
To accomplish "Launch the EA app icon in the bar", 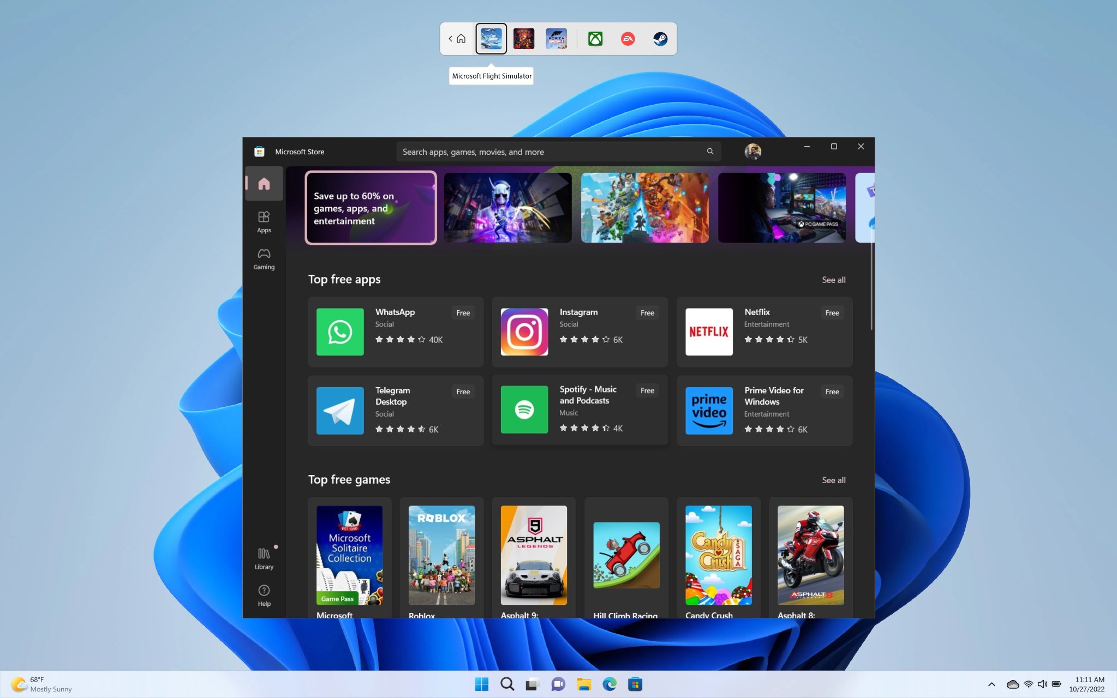I will [628, 39].
